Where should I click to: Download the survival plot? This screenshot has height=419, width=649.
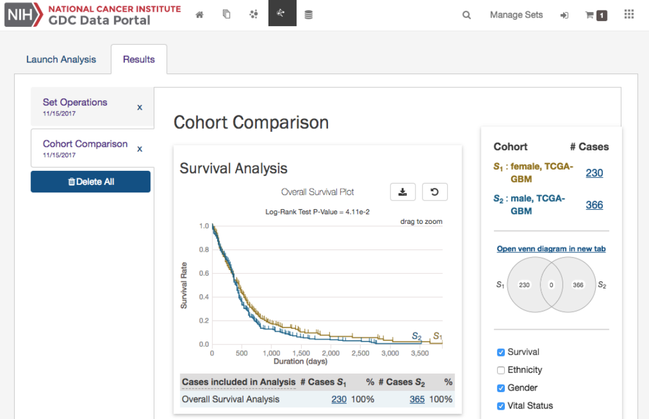pyautogui.click(x=403, y=192)
